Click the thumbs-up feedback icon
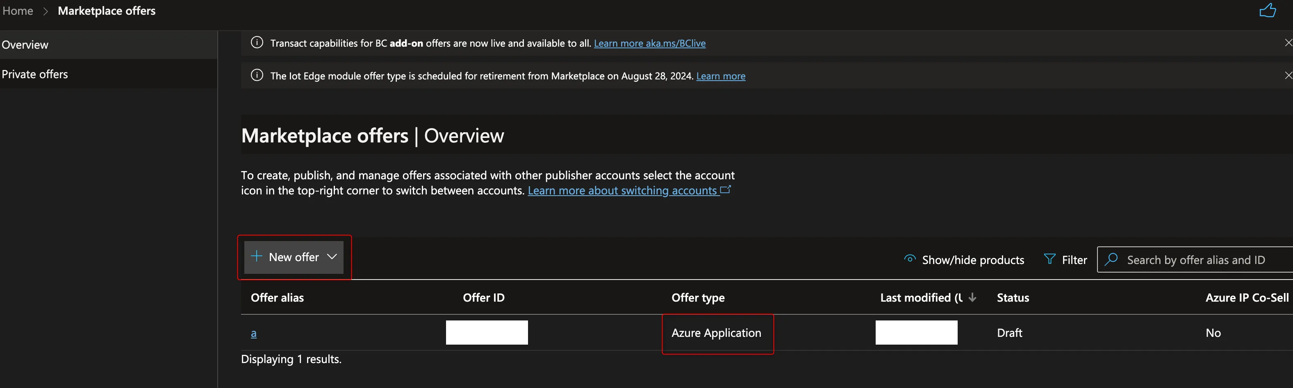The image size is (1293, 388). pos(1268,11)
